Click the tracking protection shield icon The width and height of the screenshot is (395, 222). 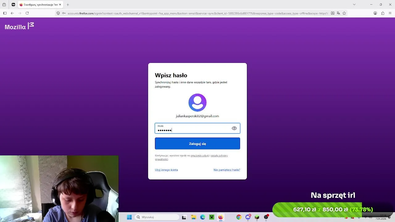tap(58, 13)
